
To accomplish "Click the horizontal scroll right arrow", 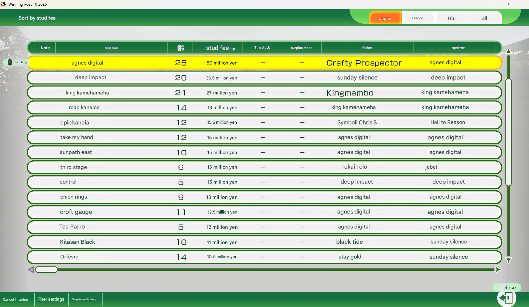I will tap(498, 269).
